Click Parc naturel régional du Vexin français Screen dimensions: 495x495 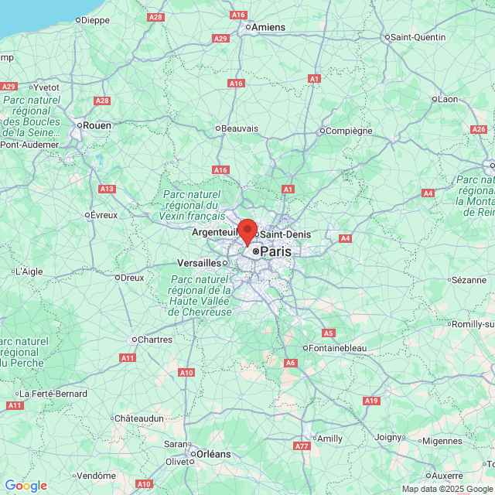pyautogui.click(x=192, y=205)
